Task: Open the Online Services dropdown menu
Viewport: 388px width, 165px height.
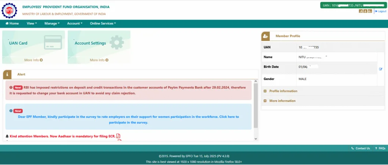Action: point(103,23)
